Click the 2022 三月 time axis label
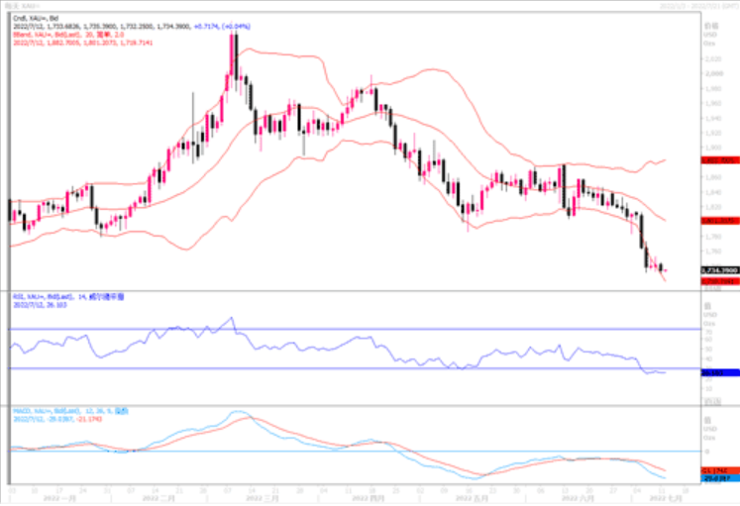The width and height of the screenshot is (740, 506). pyautogui.click(x=262, y=498)
